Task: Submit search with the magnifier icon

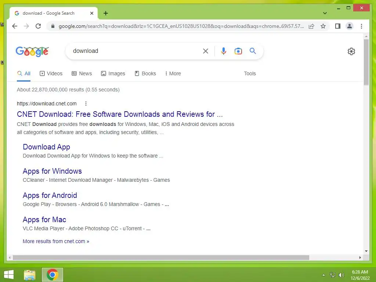Action: 253,51
